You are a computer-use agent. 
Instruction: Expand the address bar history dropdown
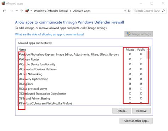point(125,11)
